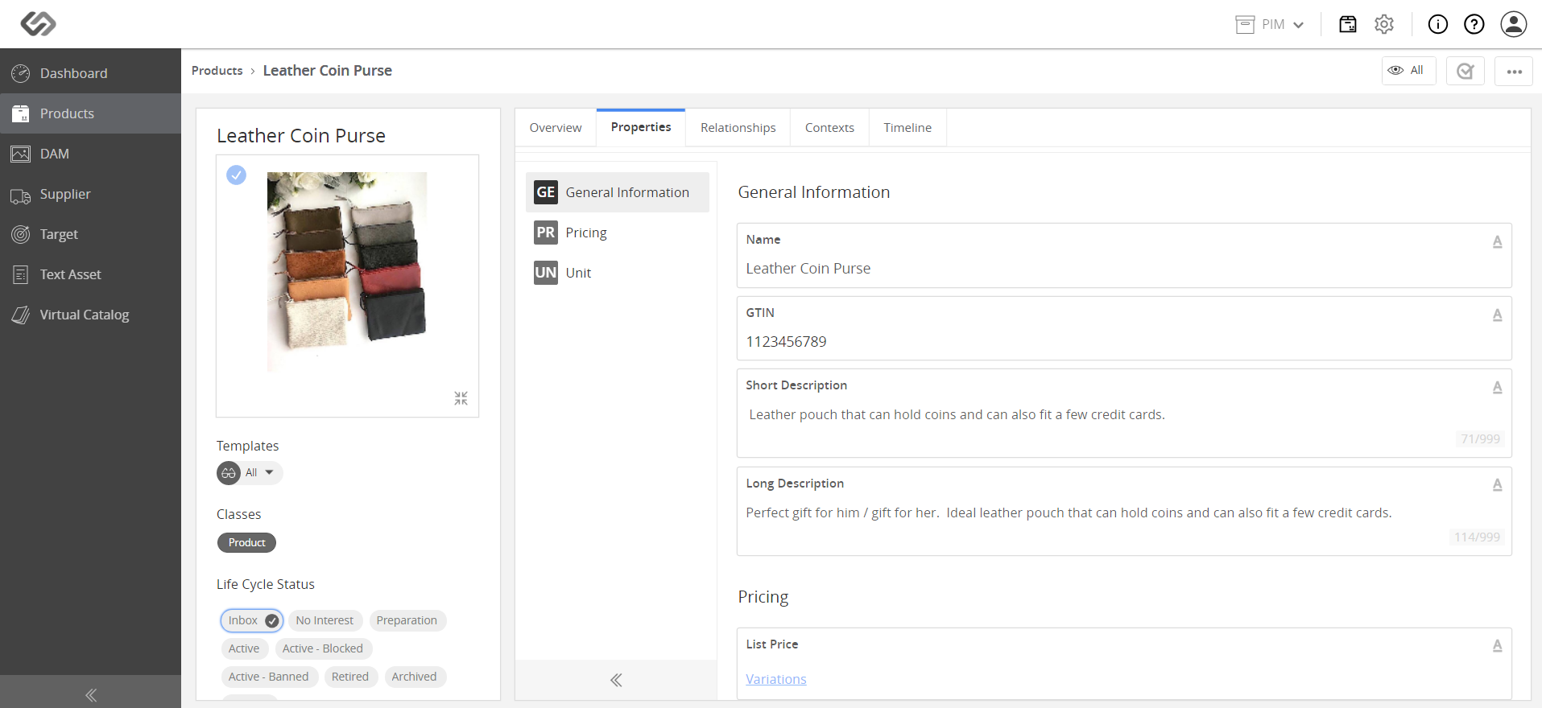The width and height of the screenshot is (1542, 708).
Task: Select the Active status
Action: click(244, 648)
